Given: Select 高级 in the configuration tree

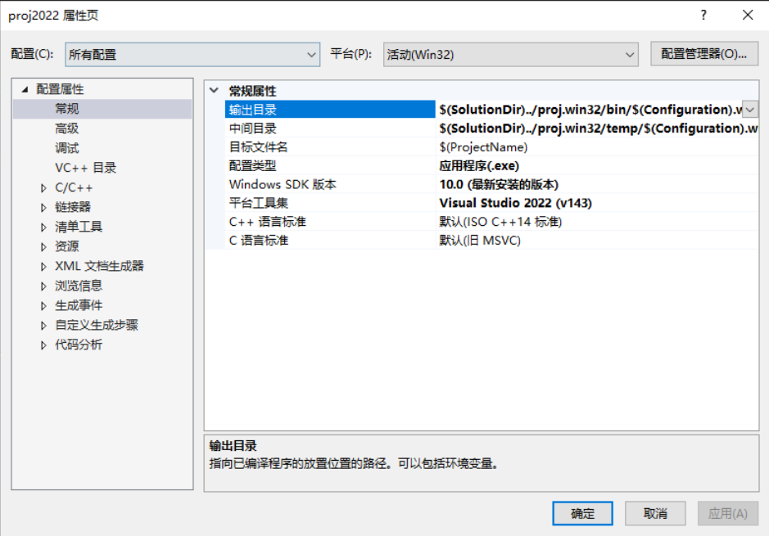Looking at the screenshot, I should [66, 128].
